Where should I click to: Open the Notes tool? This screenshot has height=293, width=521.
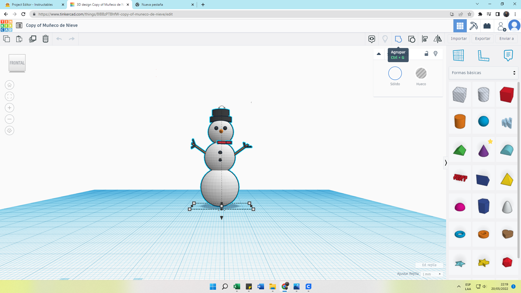click(508, 55)
